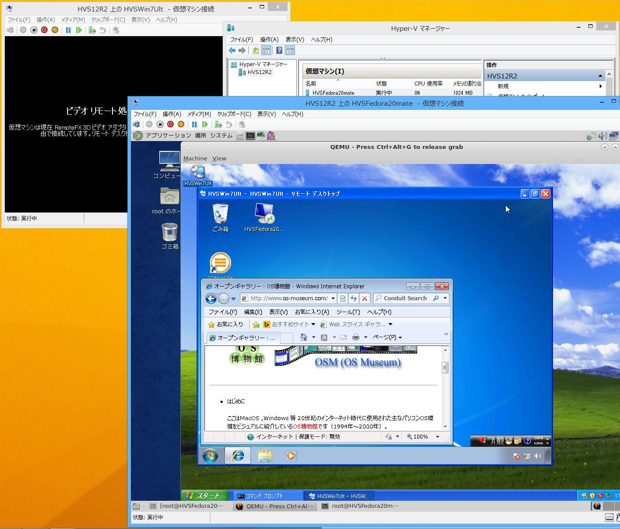The image size is (620, 529).
Task: Open メディア(M) menu in HVSWin7Ult window
Action: pos(73,19)
